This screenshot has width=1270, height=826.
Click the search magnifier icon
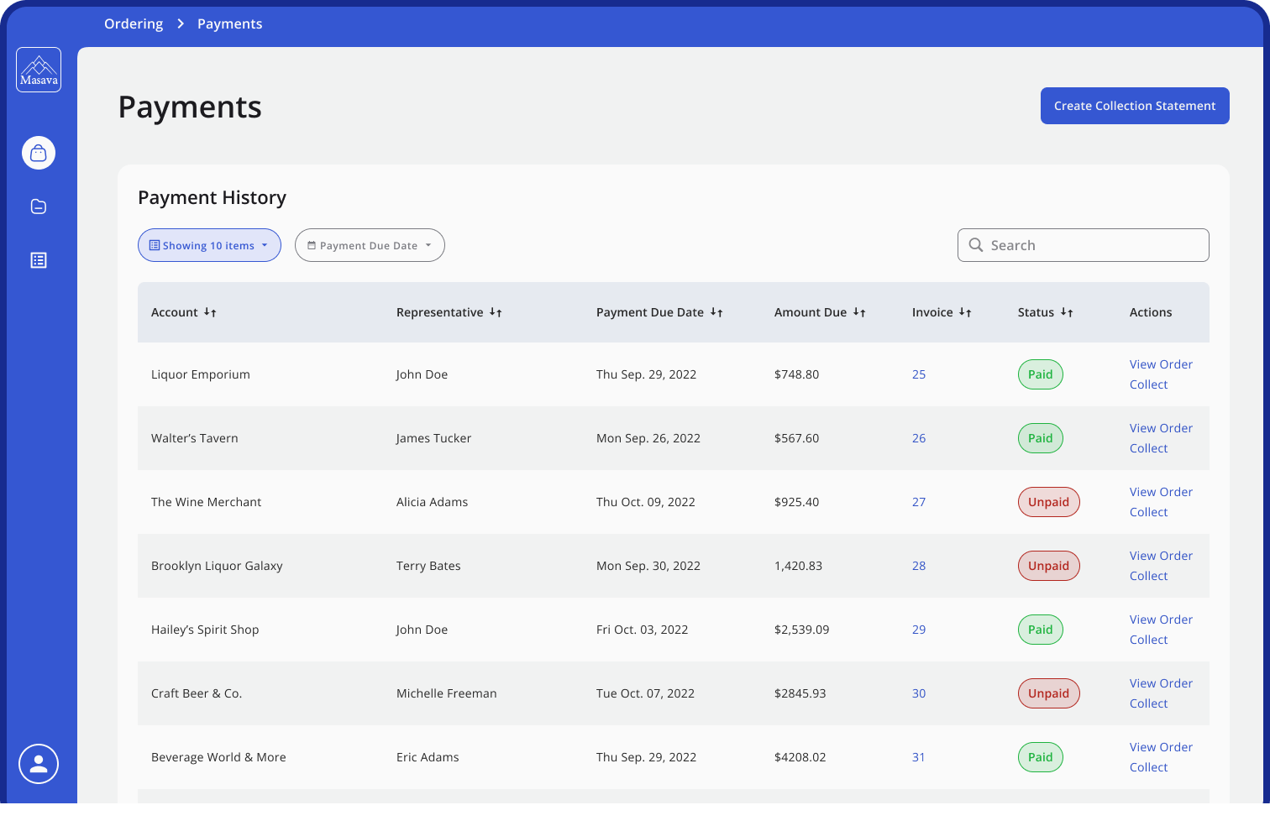pos(976,245)
